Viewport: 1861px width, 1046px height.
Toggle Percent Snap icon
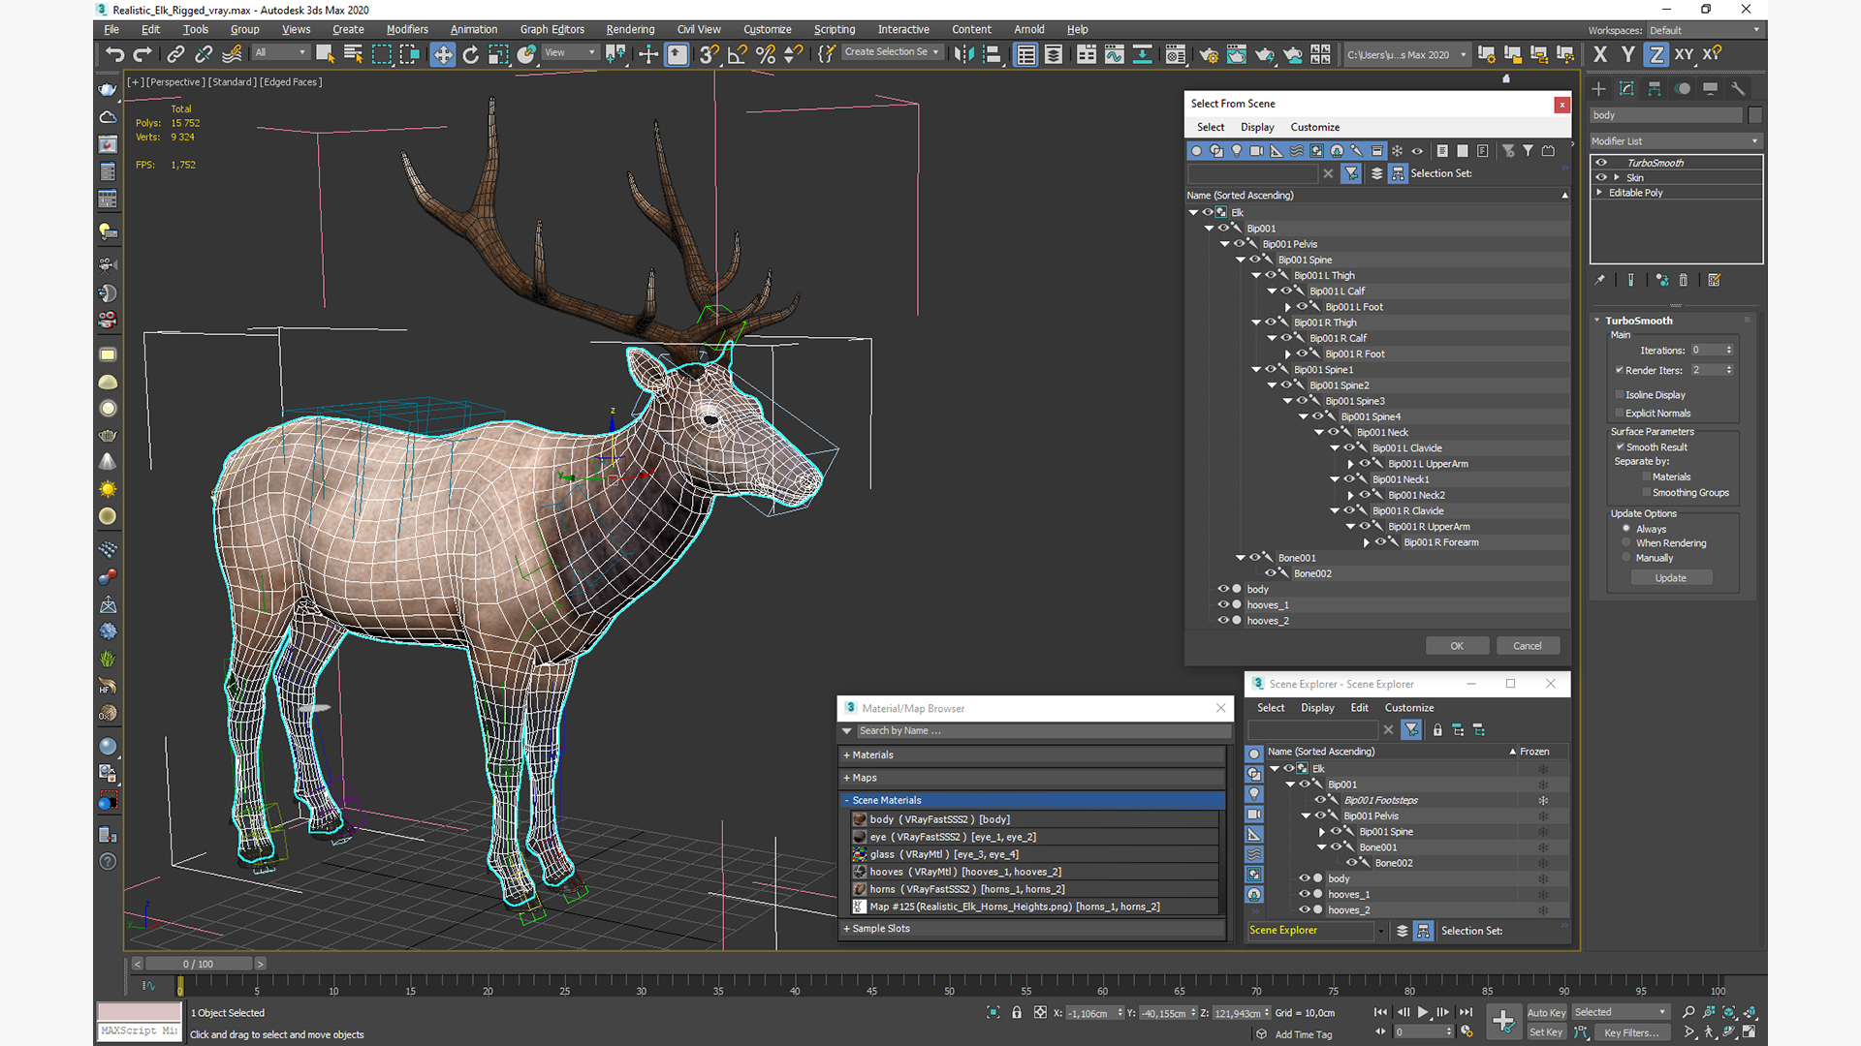click(x=766, y=54)
